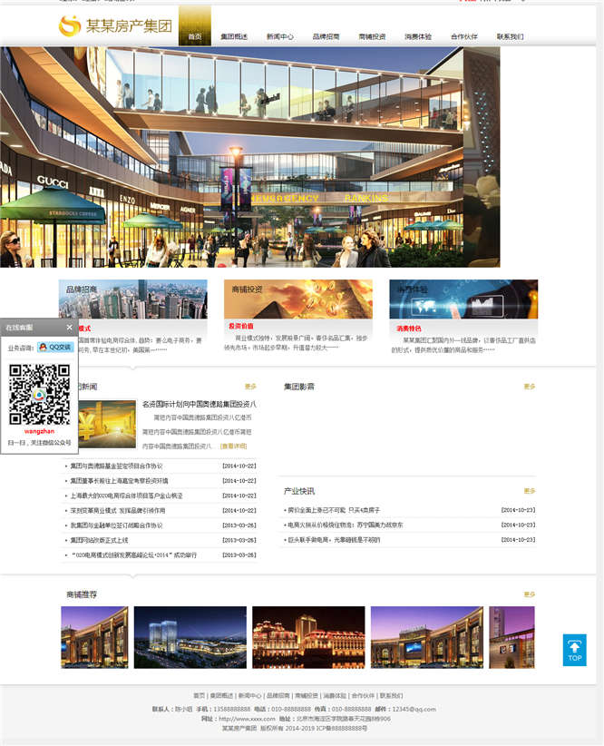
Task: Click the QQ交谈 chat button
Action: (x=57, y=347)
